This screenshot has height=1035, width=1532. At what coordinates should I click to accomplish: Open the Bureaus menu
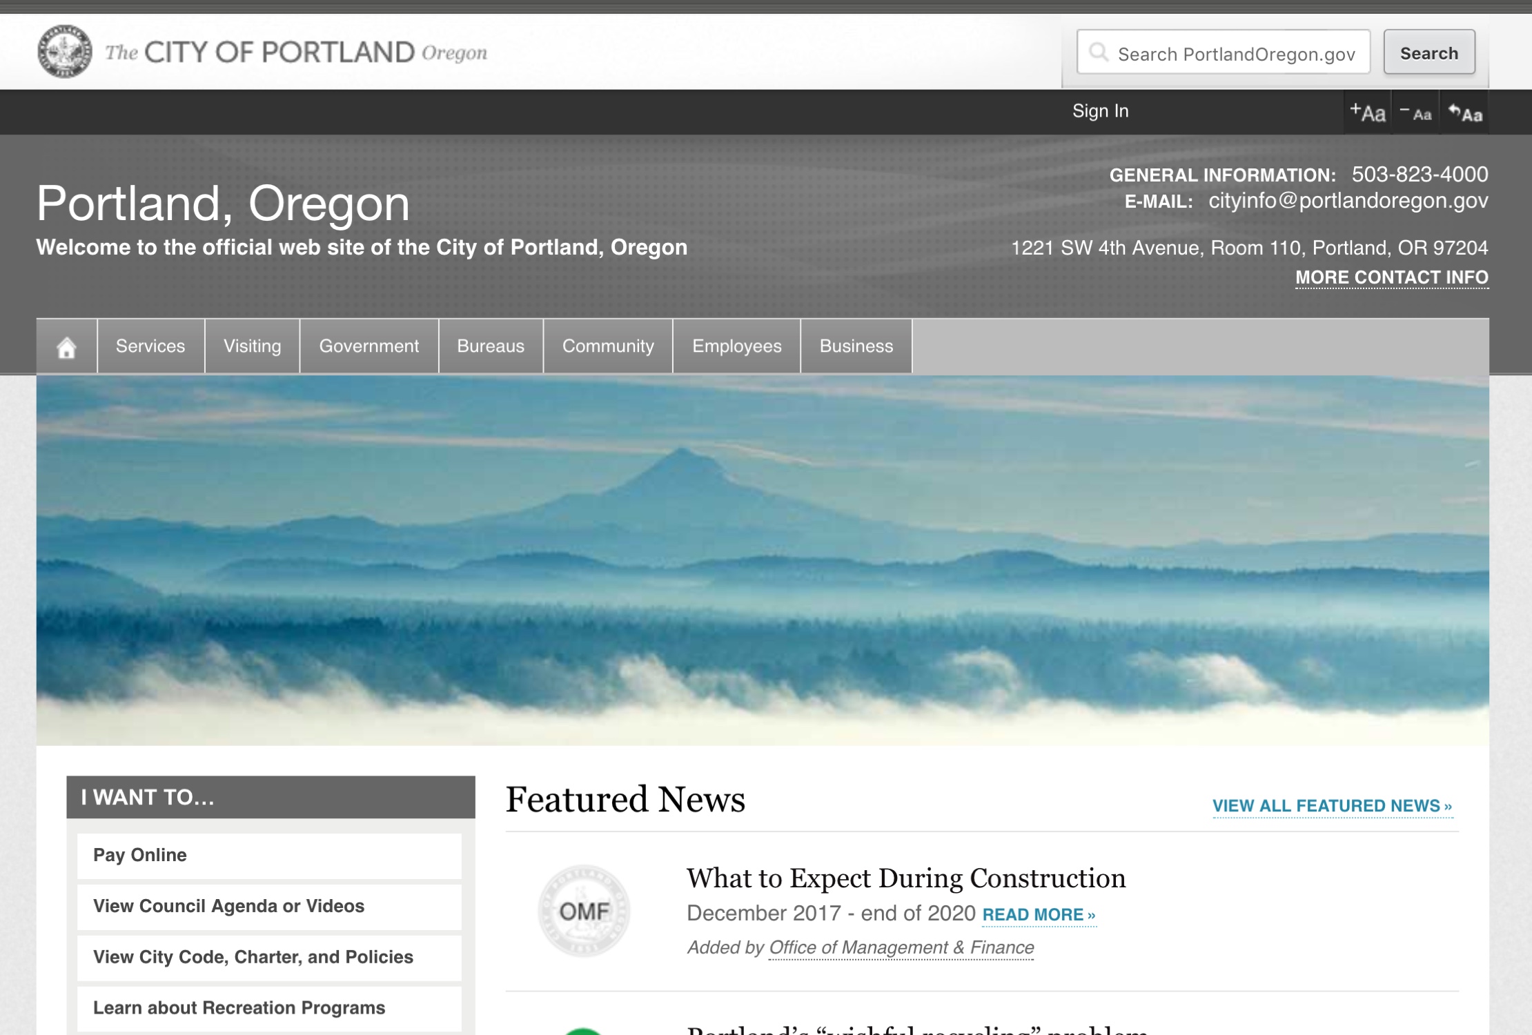491,346
